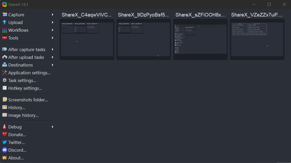Click the Workflows grid icon
The height and width of the screenshot is (163, 291).
4,30
